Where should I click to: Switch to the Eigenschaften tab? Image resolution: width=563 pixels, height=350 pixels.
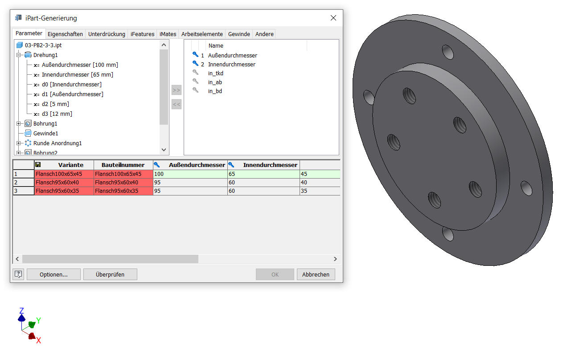(x=66, y=34)
